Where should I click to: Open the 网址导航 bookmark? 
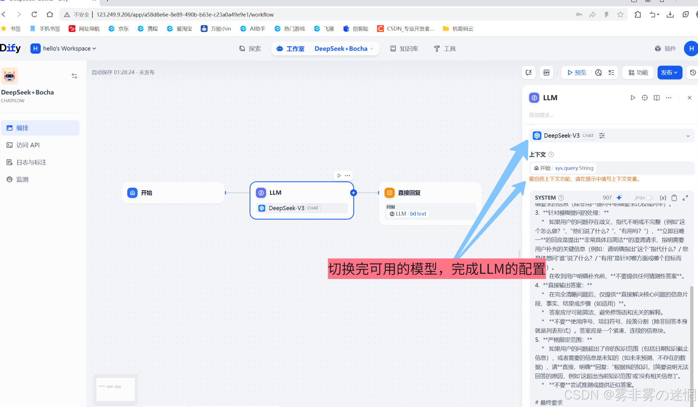click(x=84, y=29)
